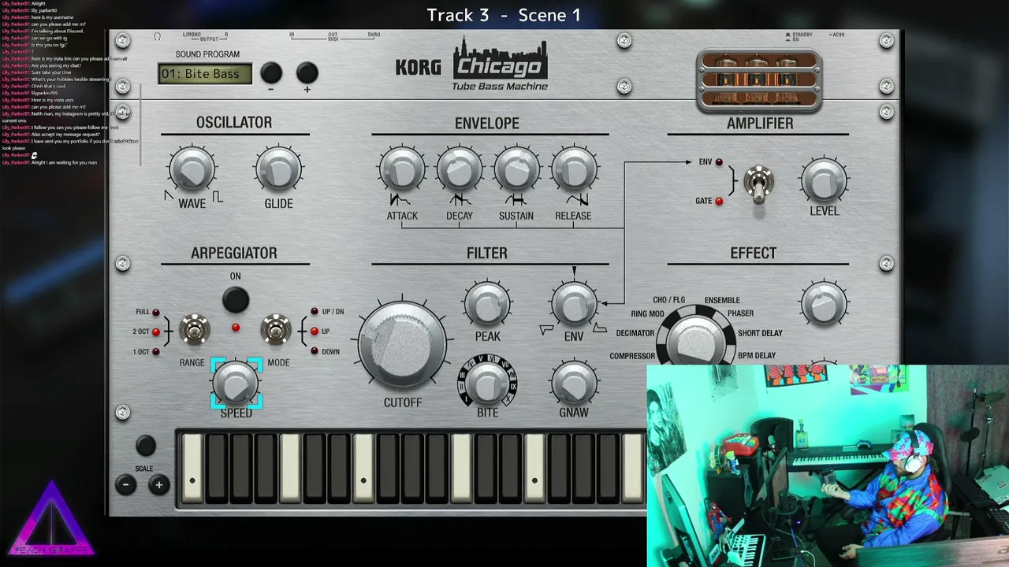This screenshot has height=567, width=1009.
Task: Click the scale plus button
Action: [x=158, y=485]
